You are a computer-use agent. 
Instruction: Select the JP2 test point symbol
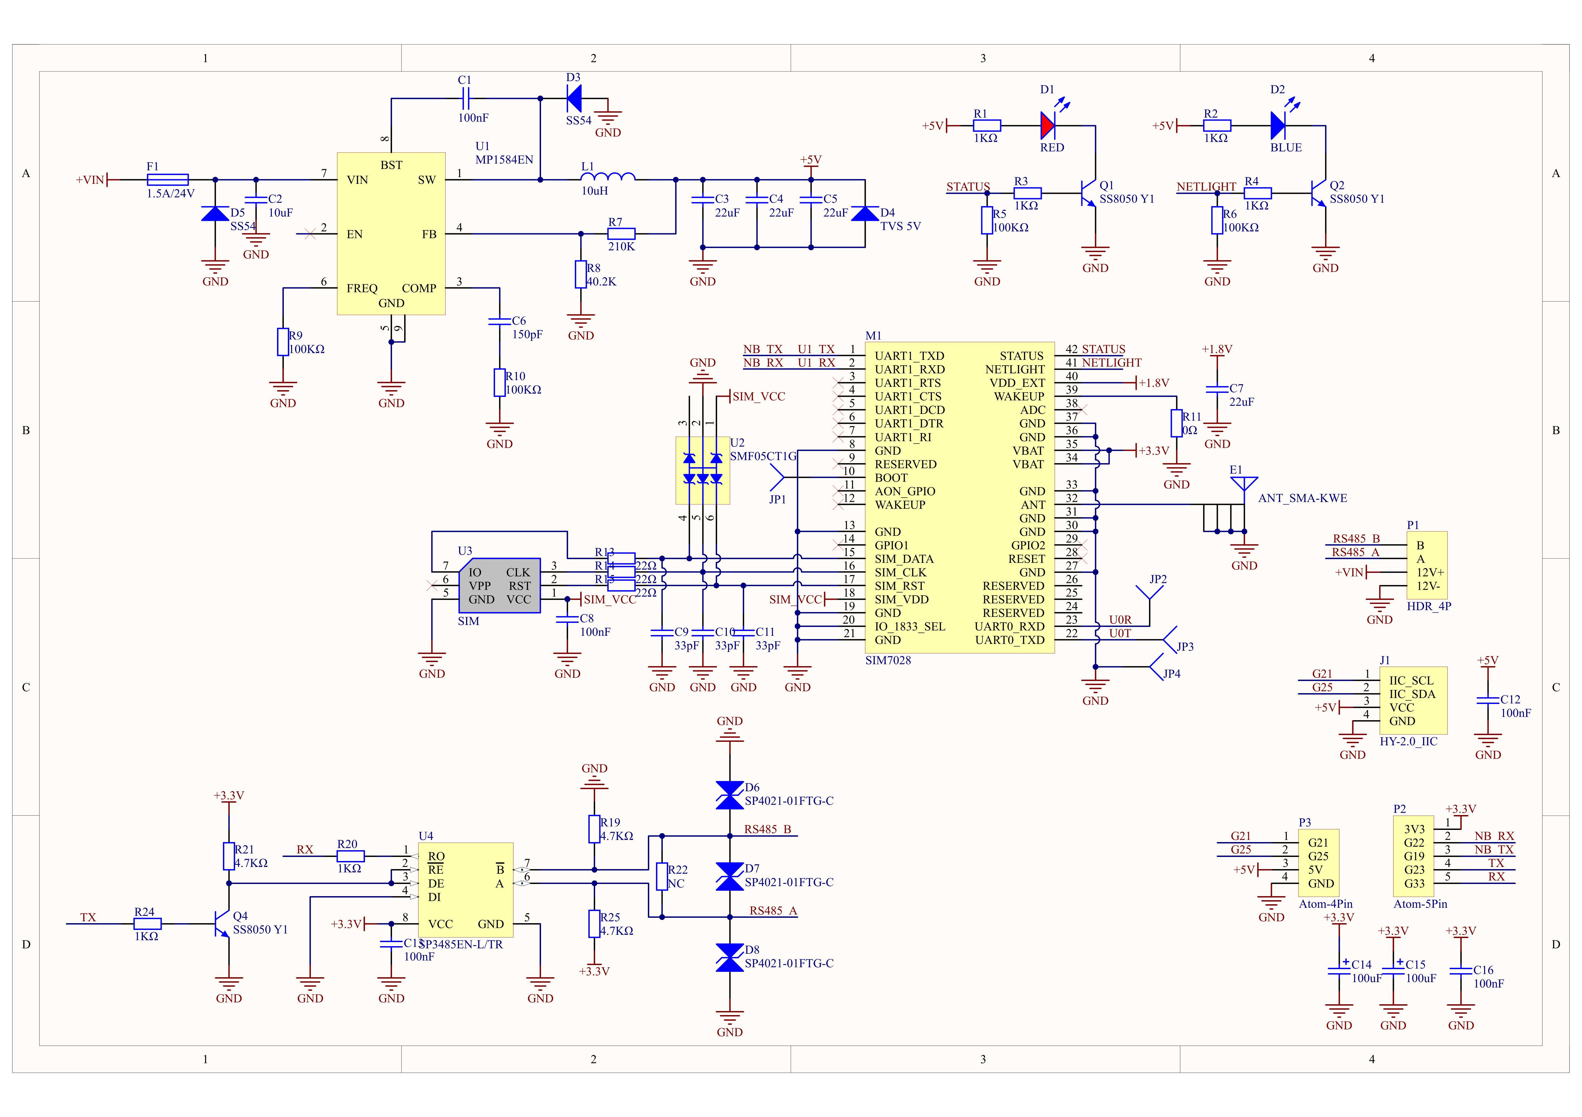1149,592
